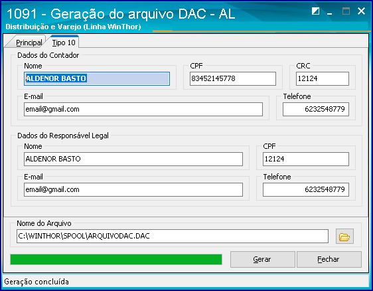Screen dimensions: 373x291
Task: Click 'Distribuição e Varejo (Linha WinThor)' subtitle
Action: point(73,27)
